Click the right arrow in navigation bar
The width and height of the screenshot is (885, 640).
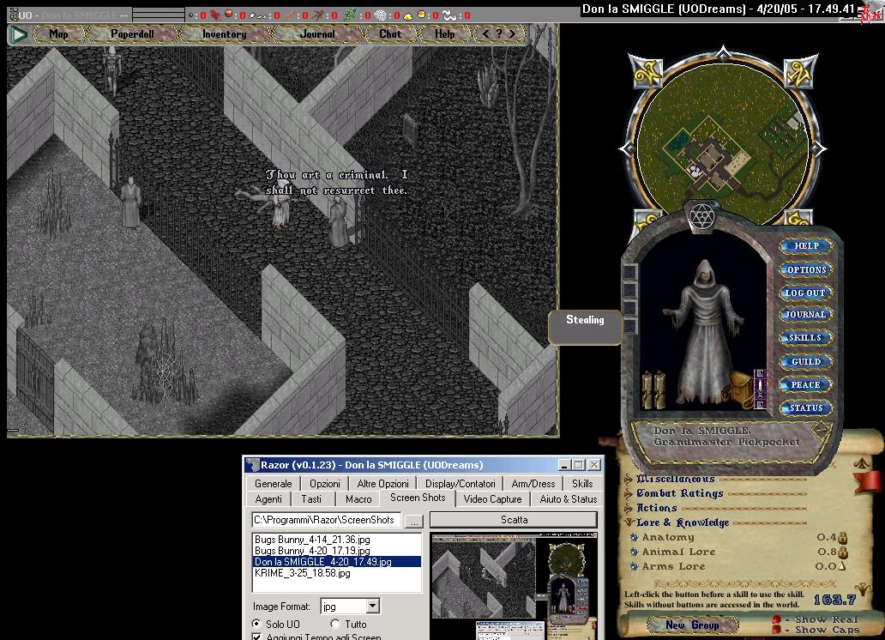512,34
